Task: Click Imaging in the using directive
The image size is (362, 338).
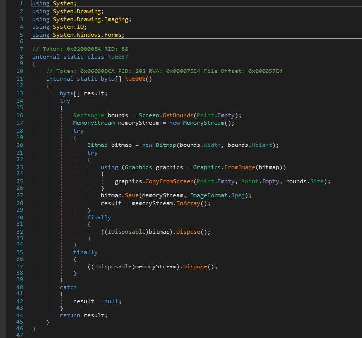Action: (x=117, y=19)
